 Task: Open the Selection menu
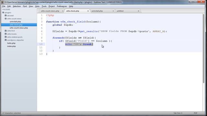click(x=17, y=6)
